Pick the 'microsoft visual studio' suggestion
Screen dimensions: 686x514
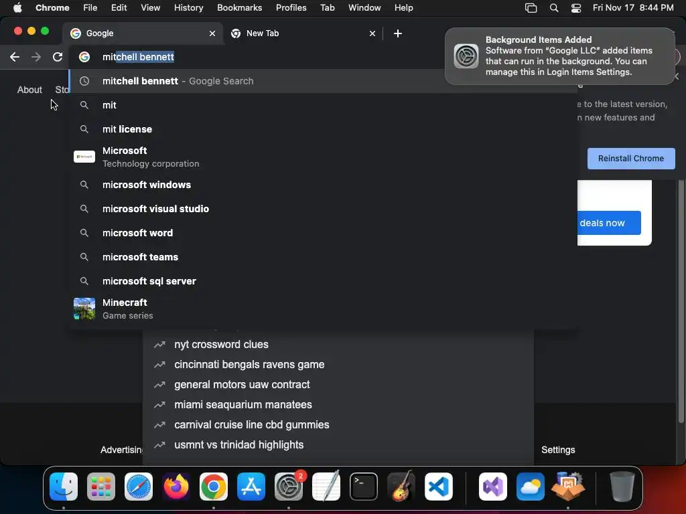pyautogui.click(x=323, y=209)
